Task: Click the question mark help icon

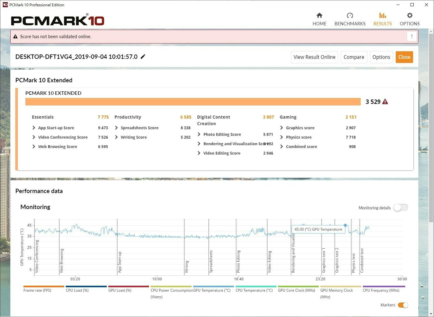Action: 411,36
